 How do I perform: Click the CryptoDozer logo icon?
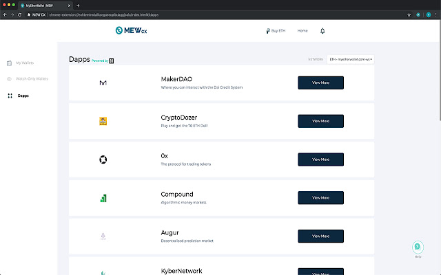coord(103,121)
